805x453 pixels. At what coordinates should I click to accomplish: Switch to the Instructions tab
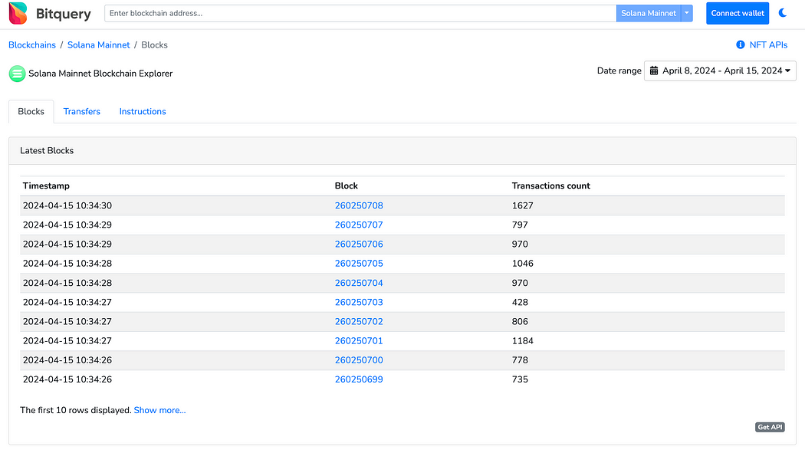point(143,111)
